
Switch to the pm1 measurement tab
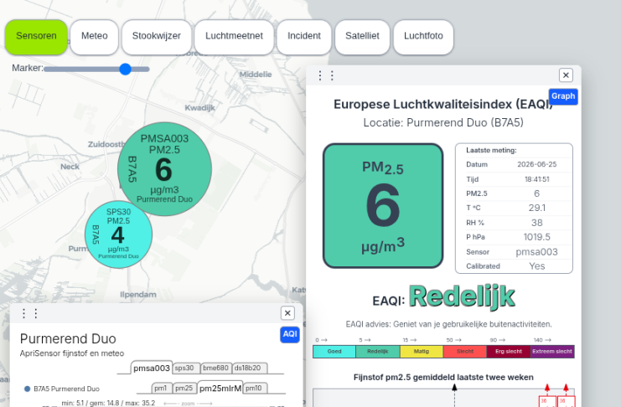(x=162, y=389)
